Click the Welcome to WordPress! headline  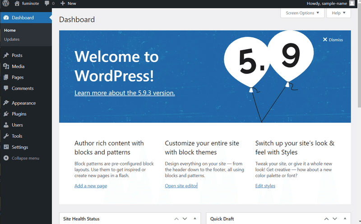[116, 66]
